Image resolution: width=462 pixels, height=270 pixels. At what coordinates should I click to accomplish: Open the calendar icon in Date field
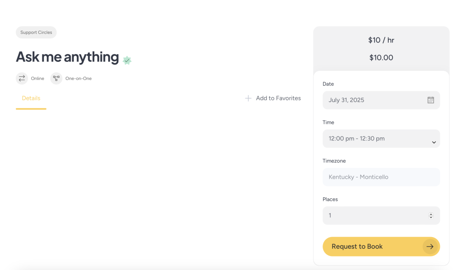[430, 100]
